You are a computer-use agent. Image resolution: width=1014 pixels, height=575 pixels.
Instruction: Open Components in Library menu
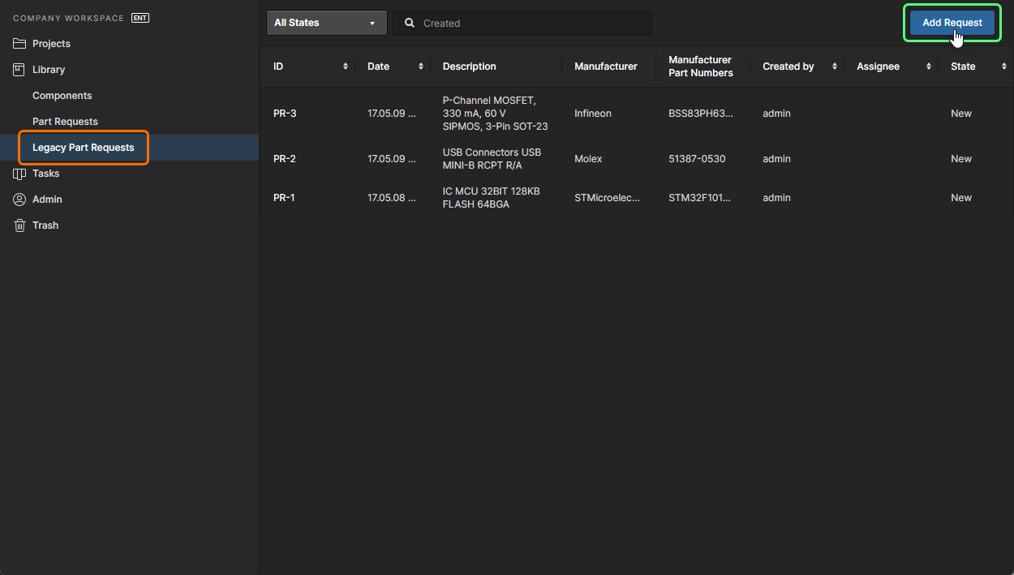[x=62, y=96]
